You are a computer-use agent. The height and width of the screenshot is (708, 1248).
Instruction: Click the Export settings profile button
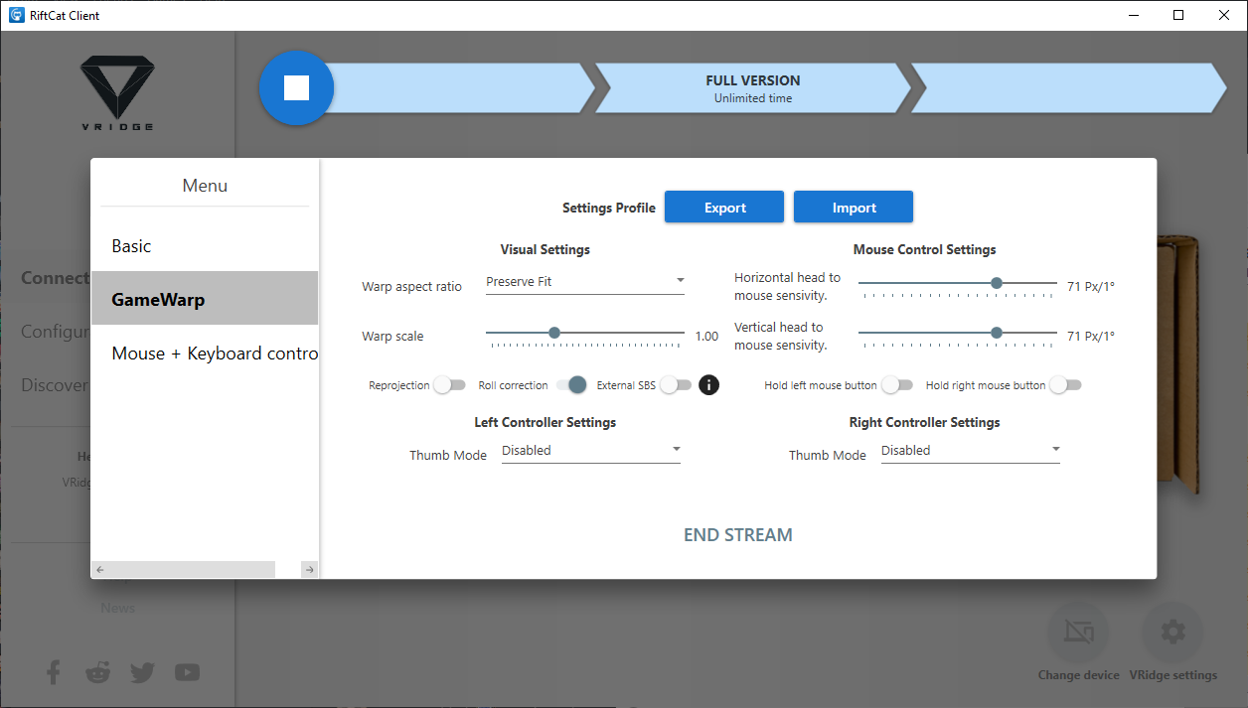(x=724, y=208)
